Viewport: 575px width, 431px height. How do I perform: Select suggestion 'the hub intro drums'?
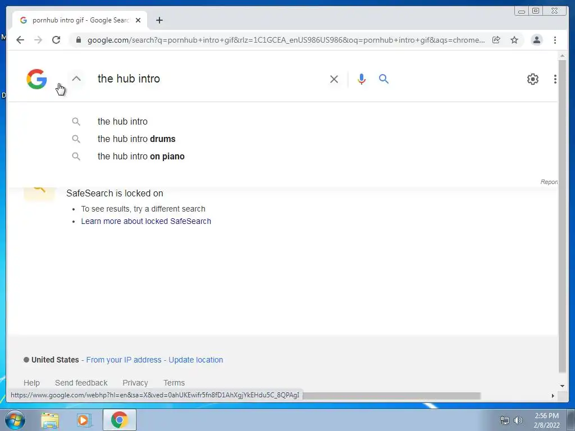(x=136, y=139)
